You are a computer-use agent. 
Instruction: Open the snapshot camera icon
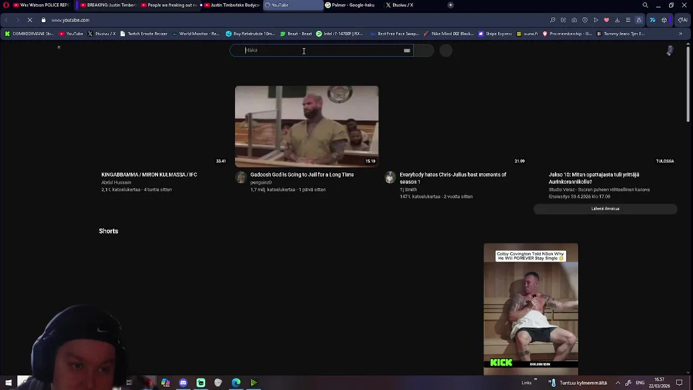[574, 20]
